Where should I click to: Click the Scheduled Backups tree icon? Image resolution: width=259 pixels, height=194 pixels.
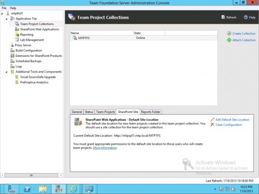12,61
